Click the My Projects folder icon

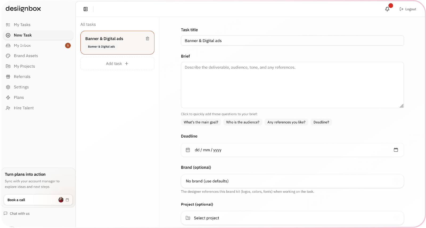[8, 66]
